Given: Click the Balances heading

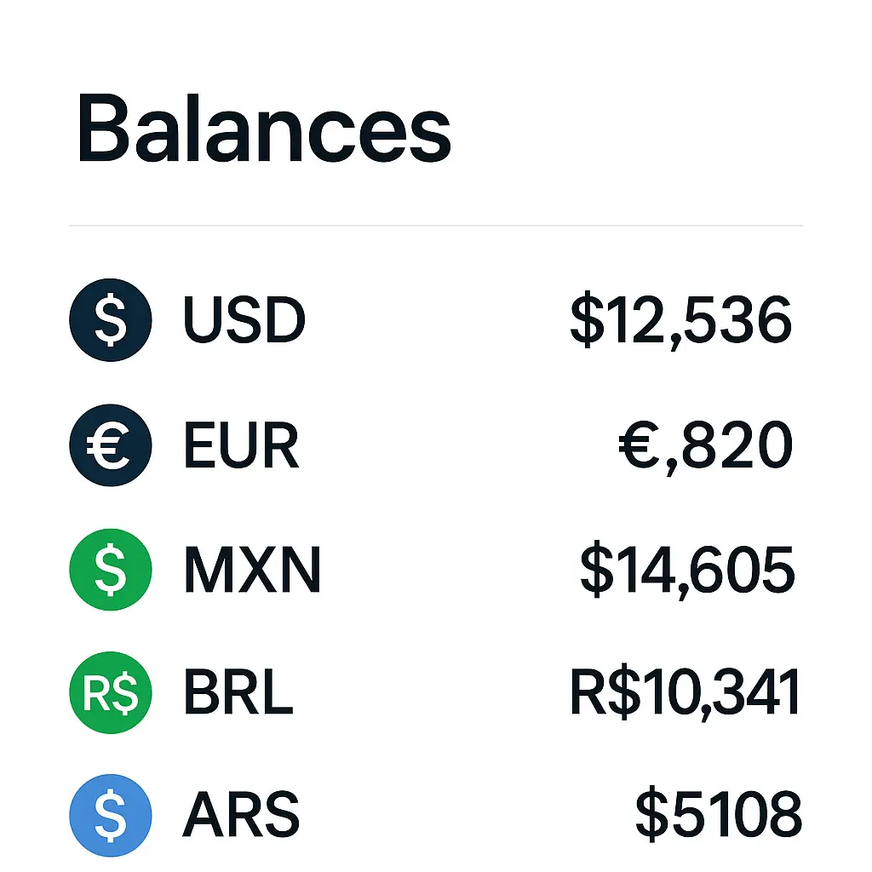Looking at the screenshot, I should pos(263,130).
